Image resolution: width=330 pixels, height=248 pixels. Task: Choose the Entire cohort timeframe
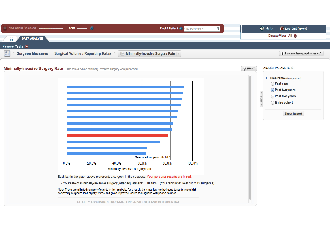[x=273, y=103]
